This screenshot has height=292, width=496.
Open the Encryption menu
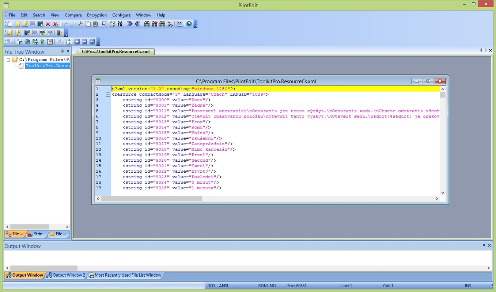(97, 15)
